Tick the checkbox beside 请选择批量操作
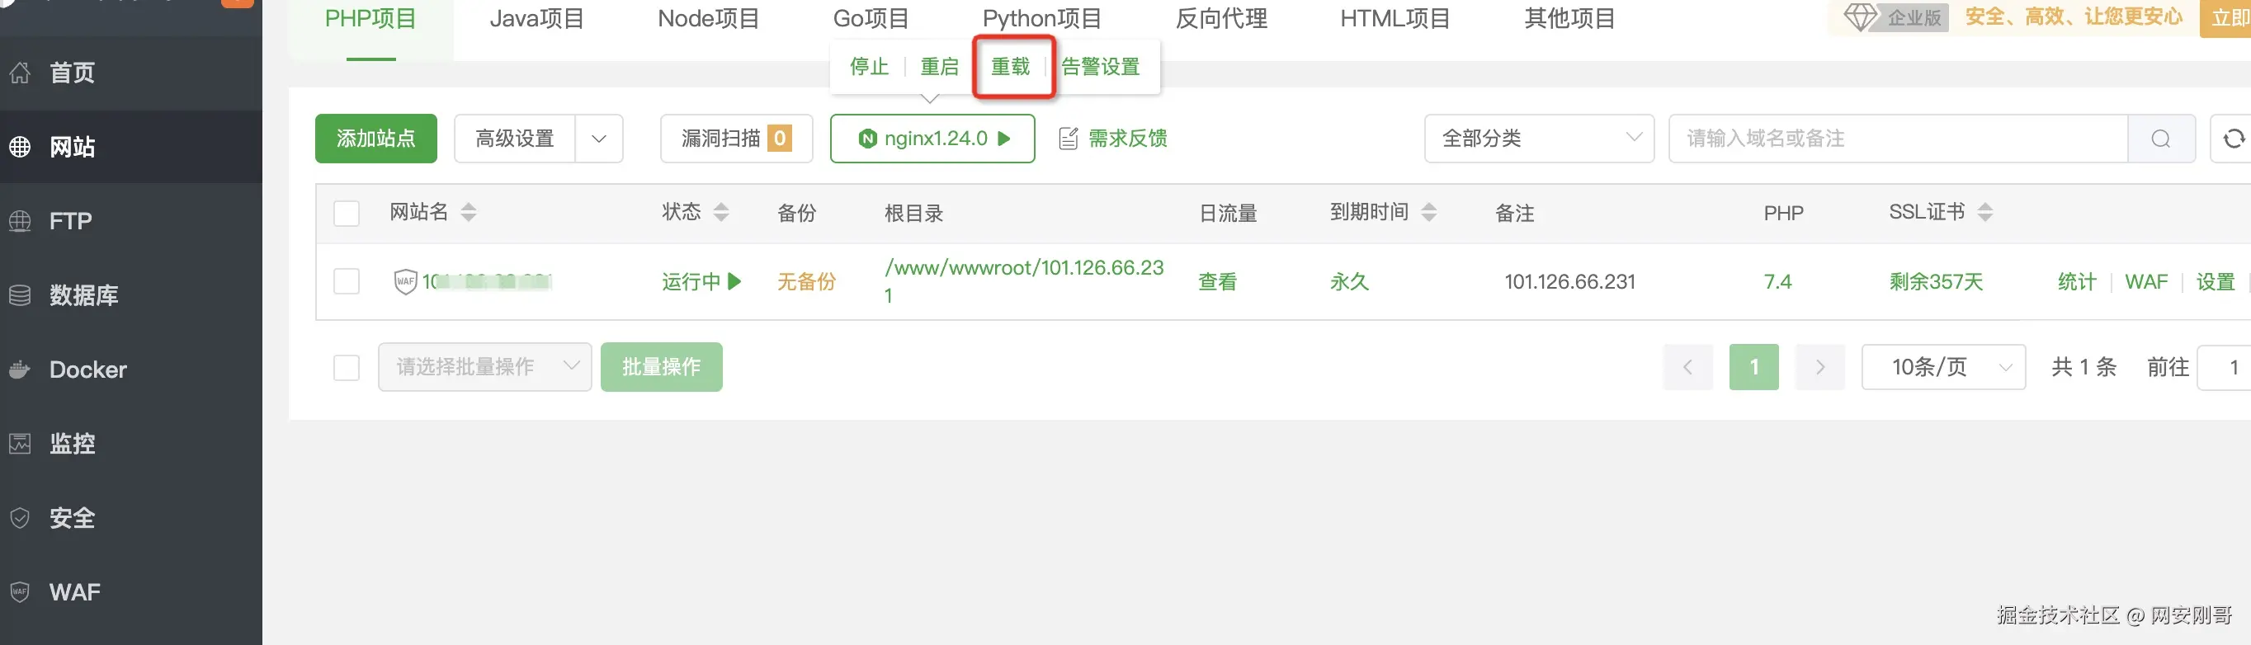Image resolution: width=2251 pixels, height=645 pixels. [347, 367]
